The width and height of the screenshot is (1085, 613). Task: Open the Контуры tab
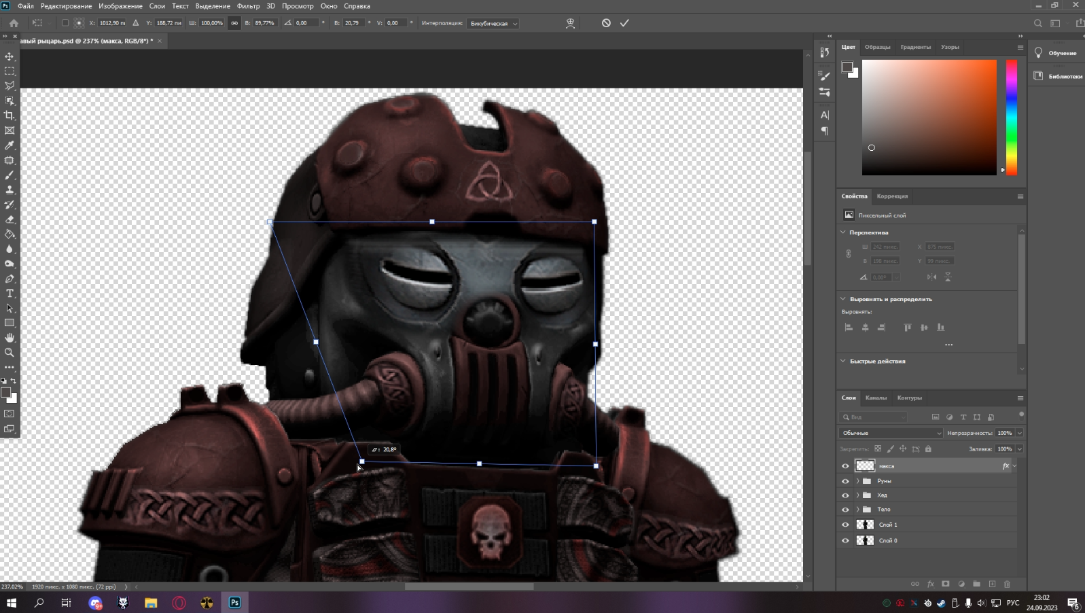pos(909,398)
